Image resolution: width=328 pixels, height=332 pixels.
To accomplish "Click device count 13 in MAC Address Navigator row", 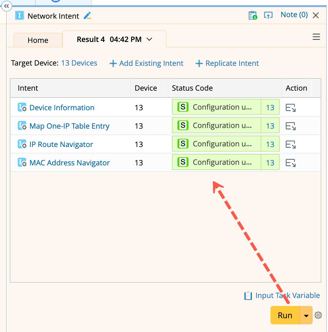I will pos(139,163).
